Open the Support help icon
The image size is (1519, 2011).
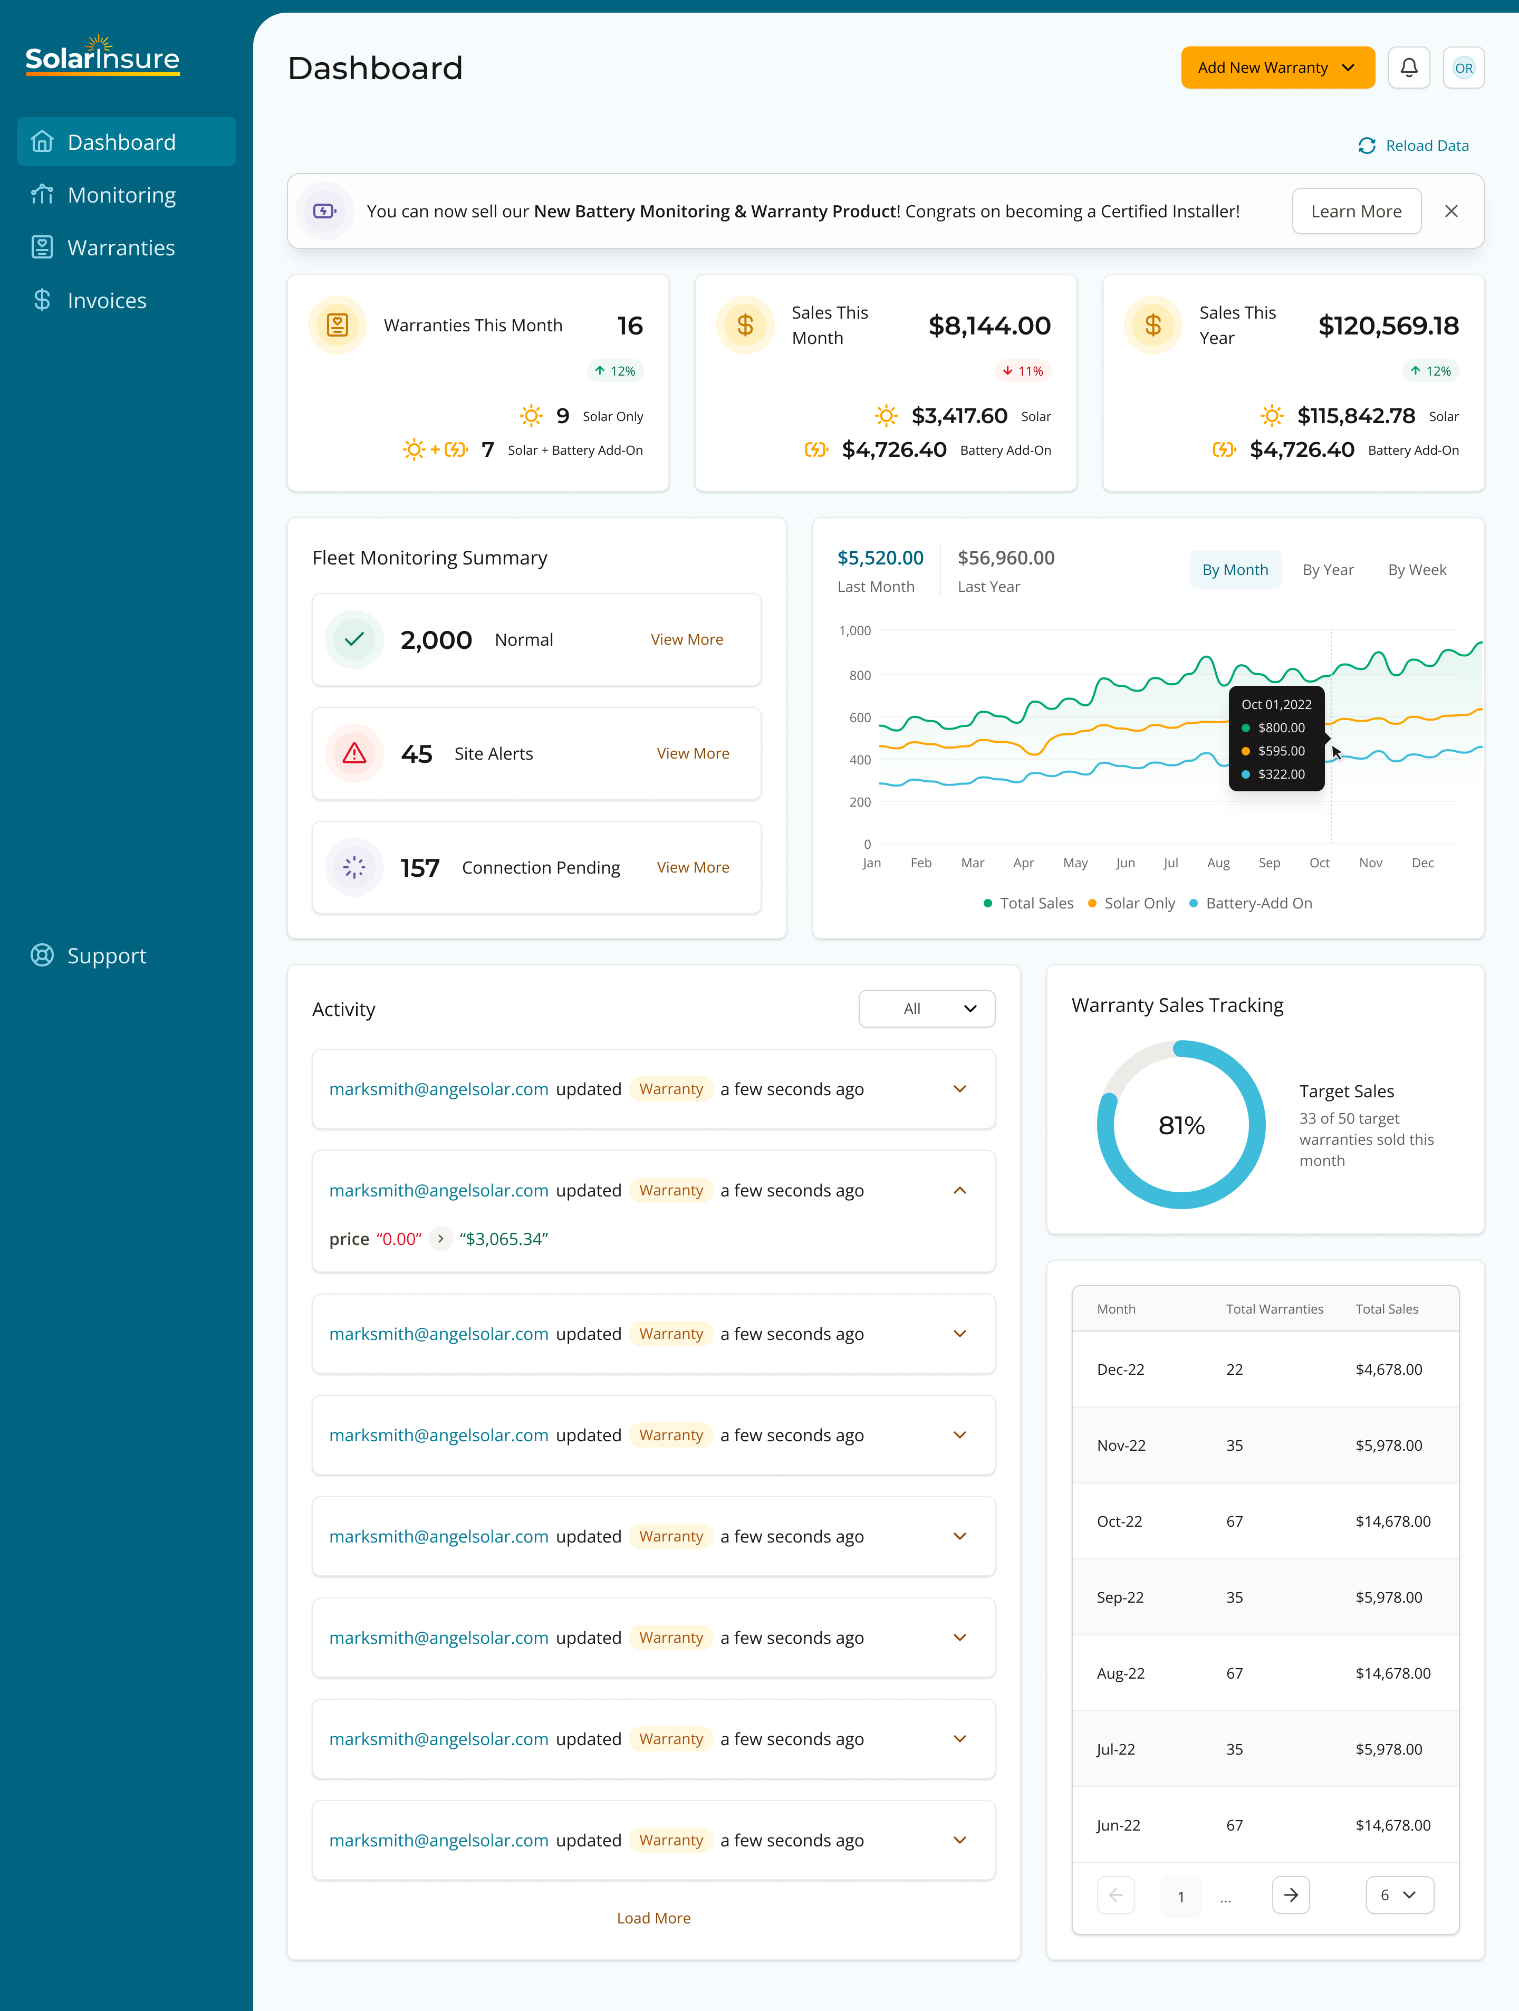[x=42, y=954]
